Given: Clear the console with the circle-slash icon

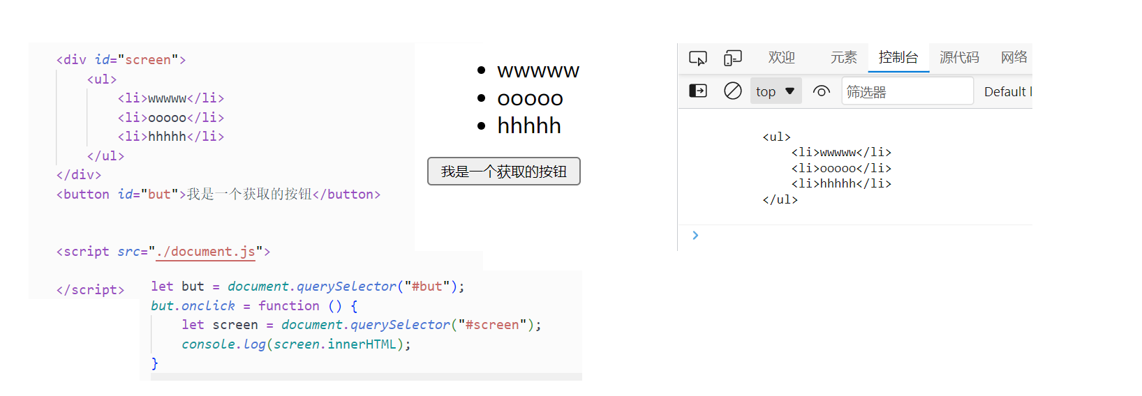Looking at the screenshot, I should pyautogui.click(x=733, y=91).
